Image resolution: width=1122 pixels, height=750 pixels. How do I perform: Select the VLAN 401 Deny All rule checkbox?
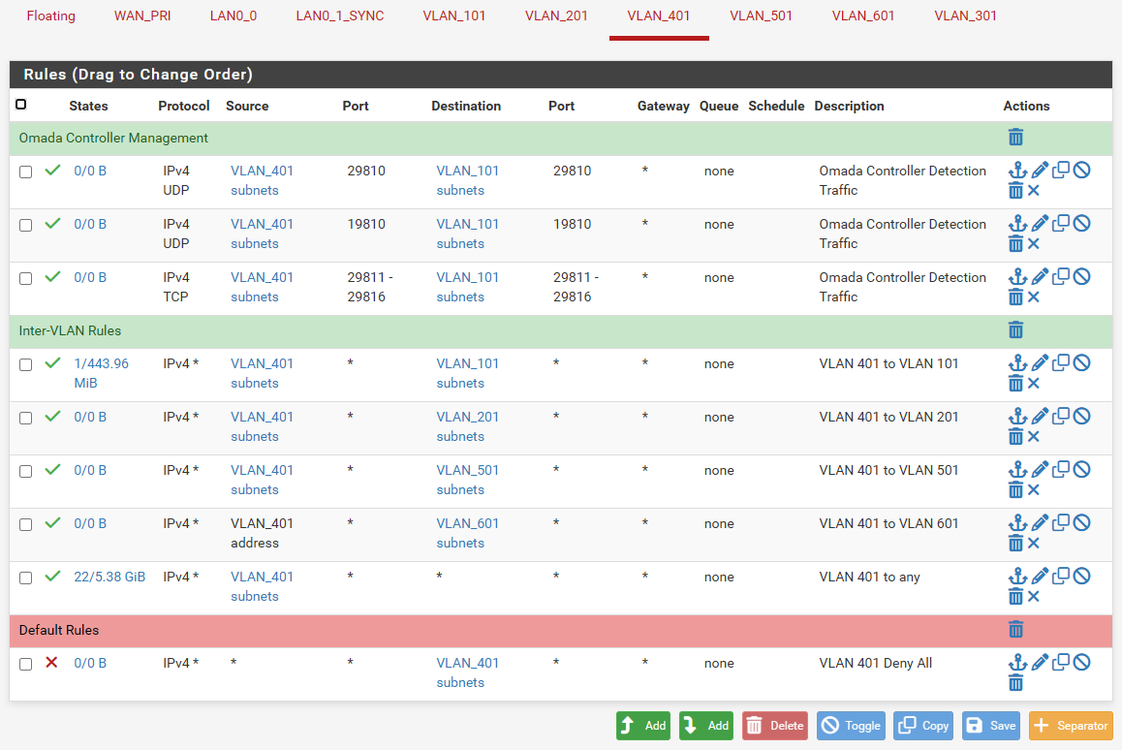click(26, 664)
